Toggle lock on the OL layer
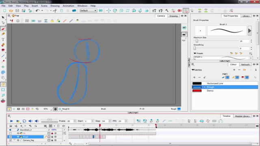260x146 pixels. tap(52, 133)
